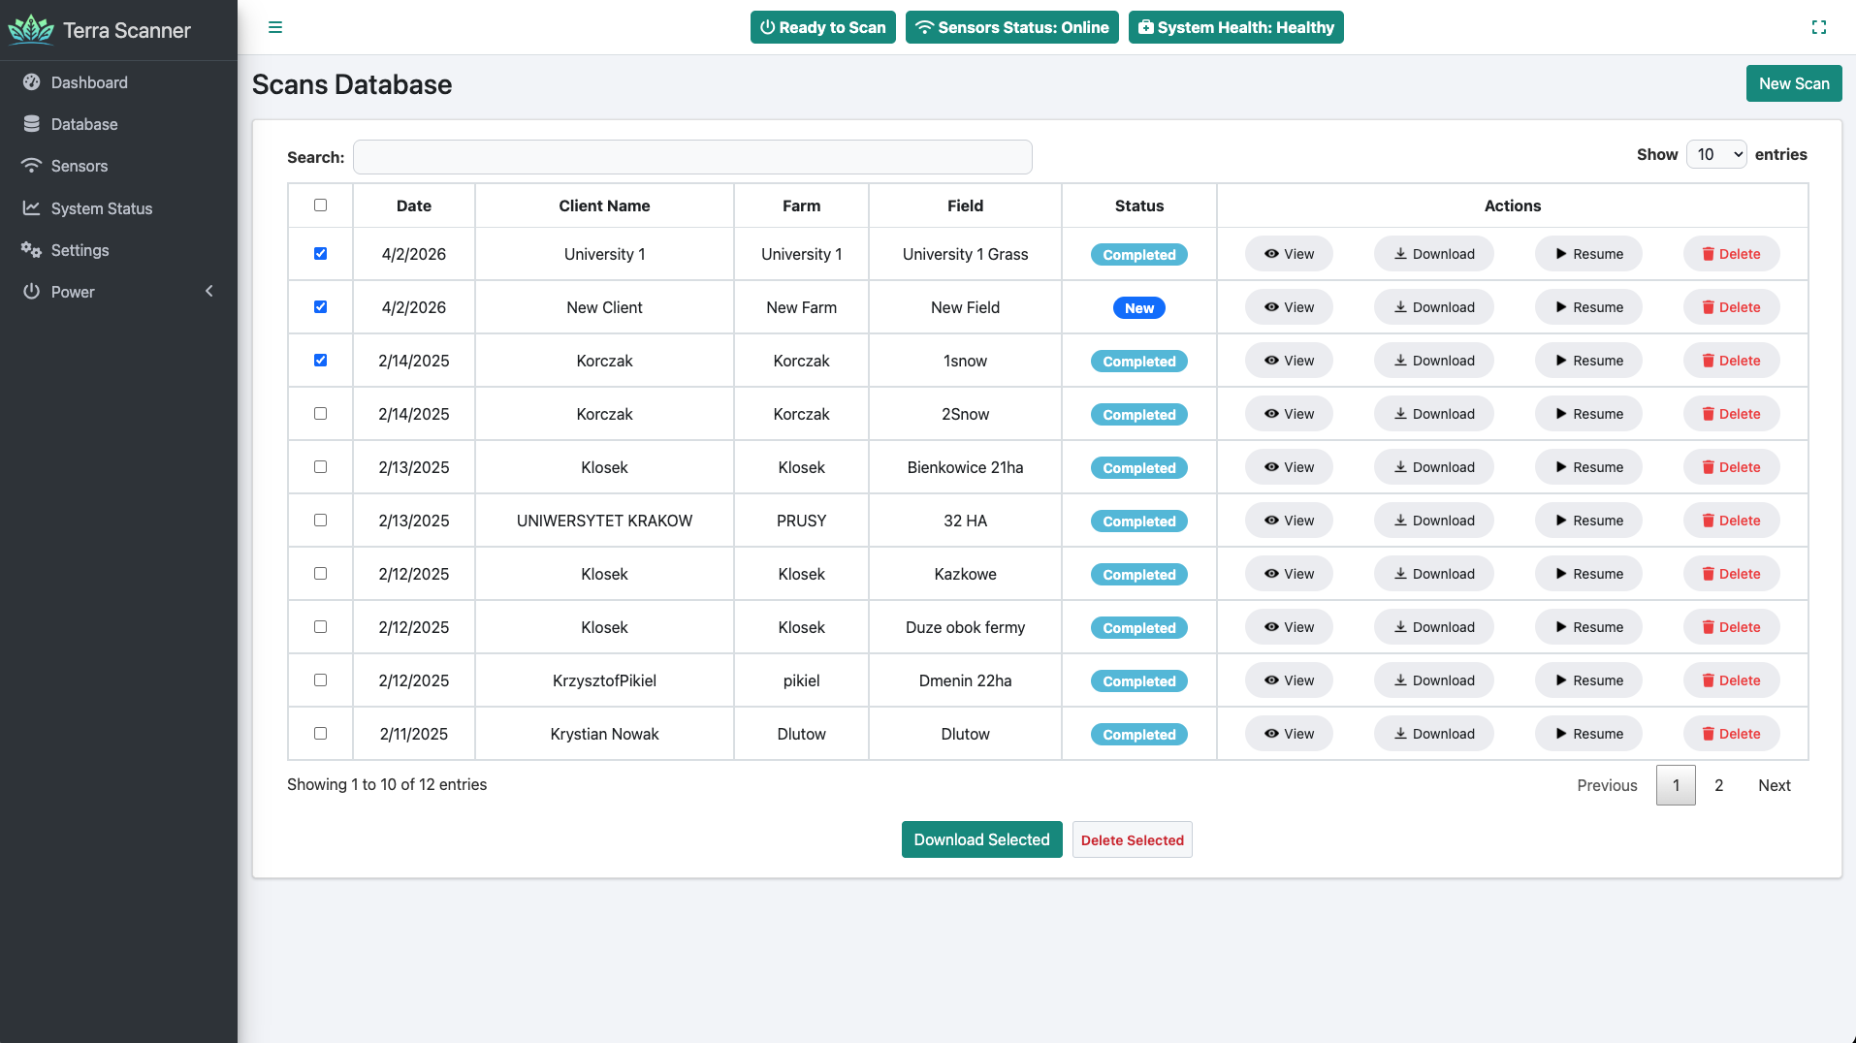Go to page 2 of results
1856x1043 pixels.
point(1718,785)
